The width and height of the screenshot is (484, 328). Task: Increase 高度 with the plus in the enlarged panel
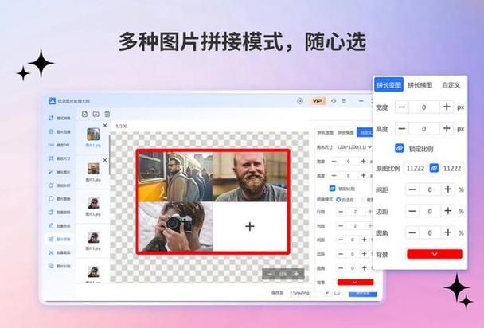[x=447, y=128]
